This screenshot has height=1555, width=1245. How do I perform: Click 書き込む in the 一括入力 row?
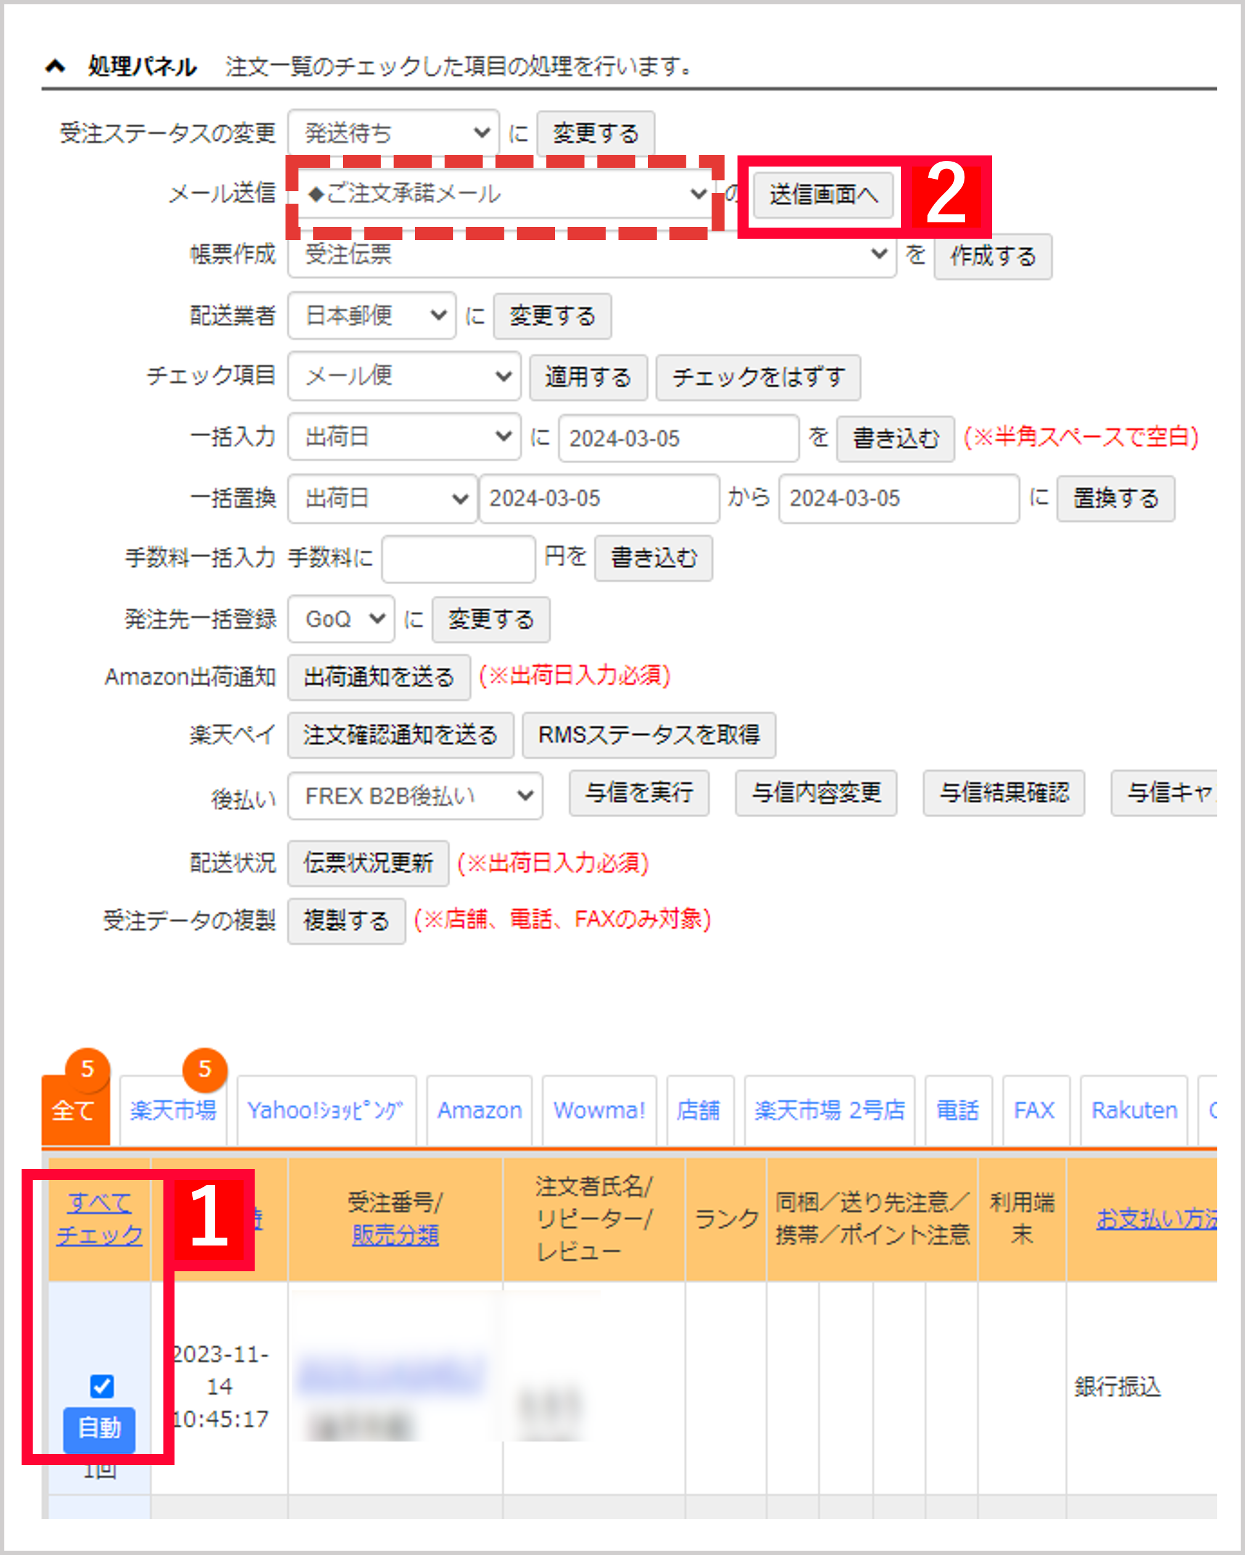[x=895, y=439]
